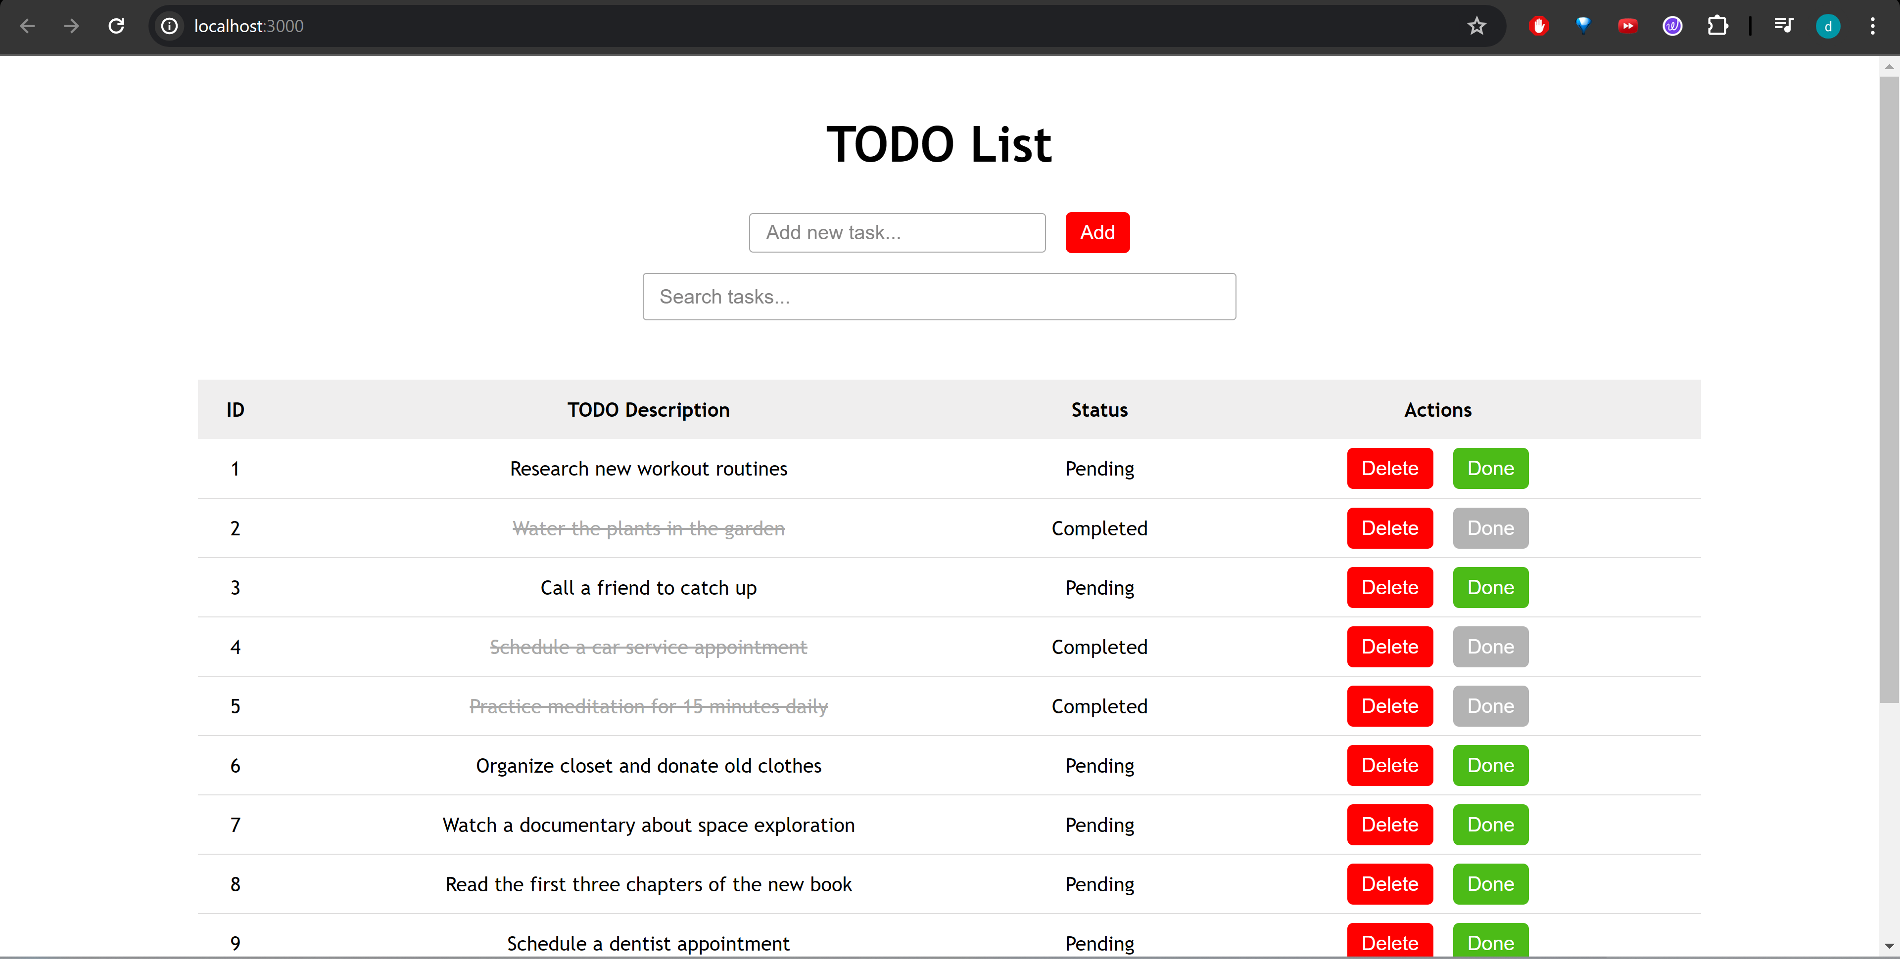Click the blue diamond extension icon
Screen dimensions: 1900x959
click(1583, 26)
